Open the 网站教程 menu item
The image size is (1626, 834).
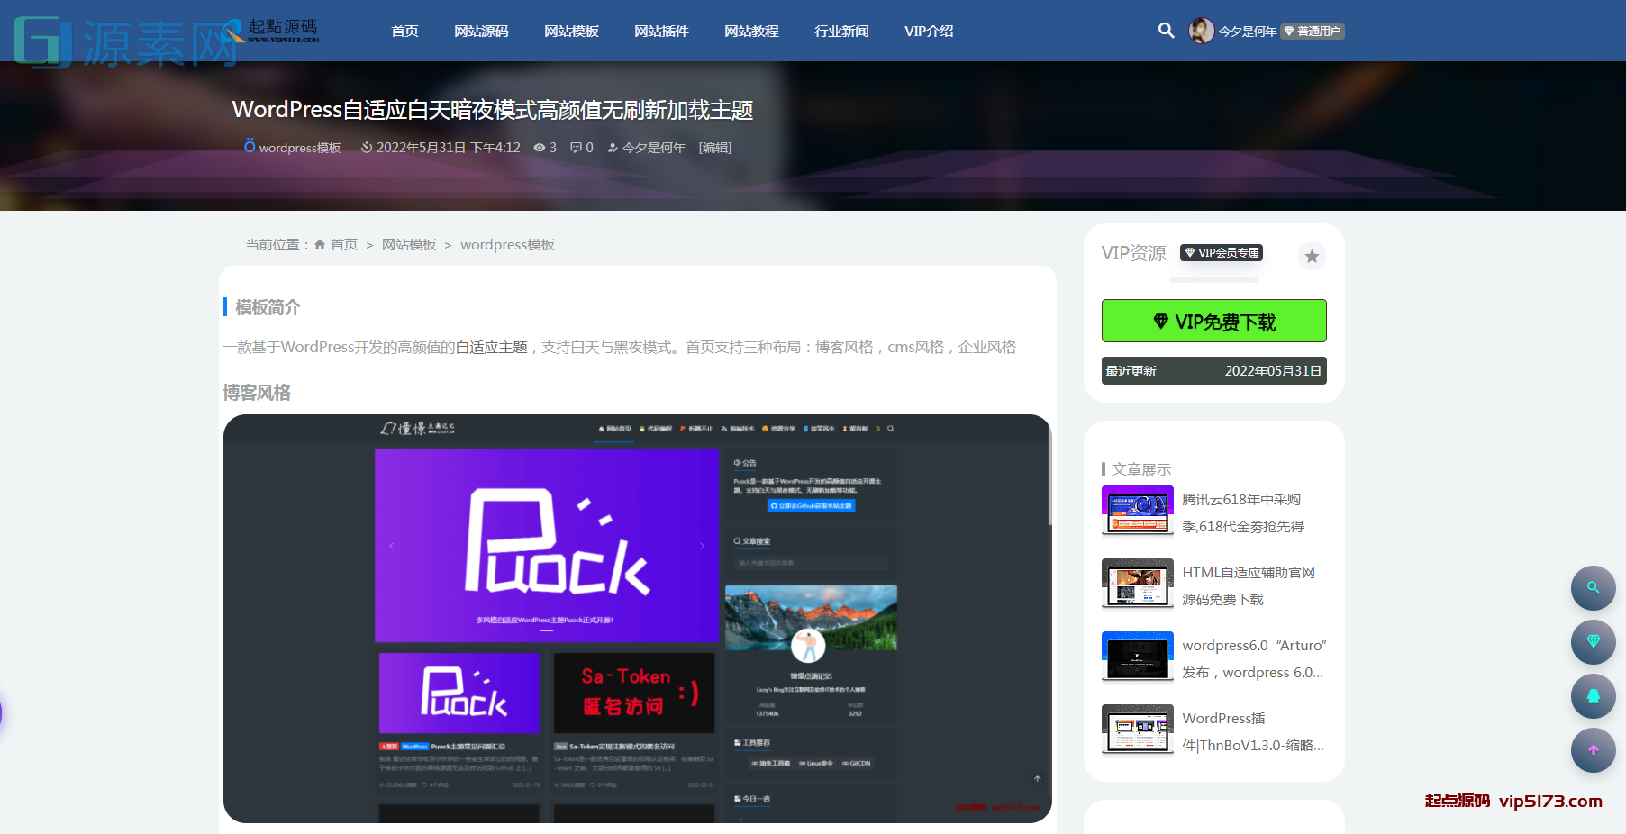pyautogui.click(x=750, y=31)
